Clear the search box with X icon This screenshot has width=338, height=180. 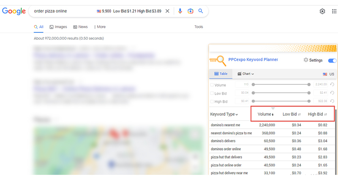pos(167,11)
